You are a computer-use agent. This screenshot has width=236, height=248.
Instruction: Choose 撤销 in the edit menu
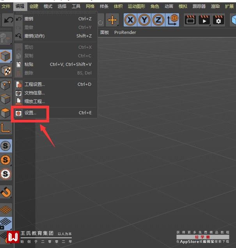pyautogui.click(x=56, y=19)
